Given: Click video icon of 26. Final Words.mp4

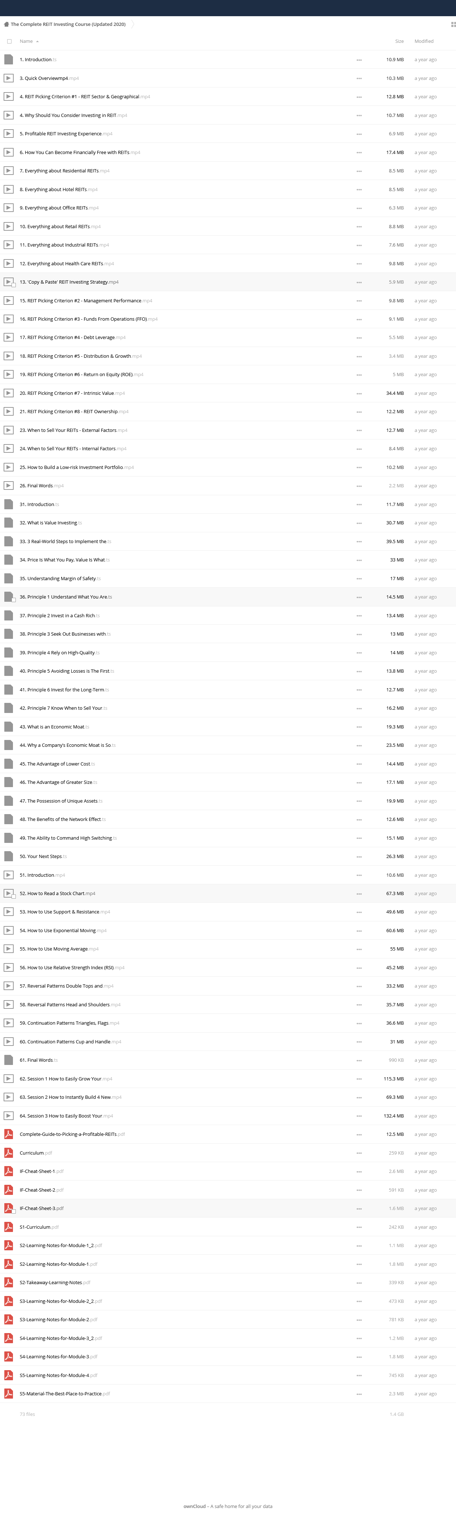Looking at the screenshot, I should coord(9,486).
